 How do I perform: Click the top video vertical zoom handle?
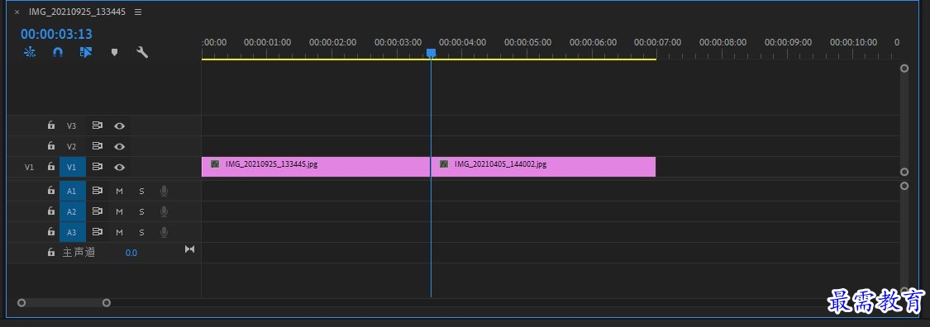pos(904,68)
